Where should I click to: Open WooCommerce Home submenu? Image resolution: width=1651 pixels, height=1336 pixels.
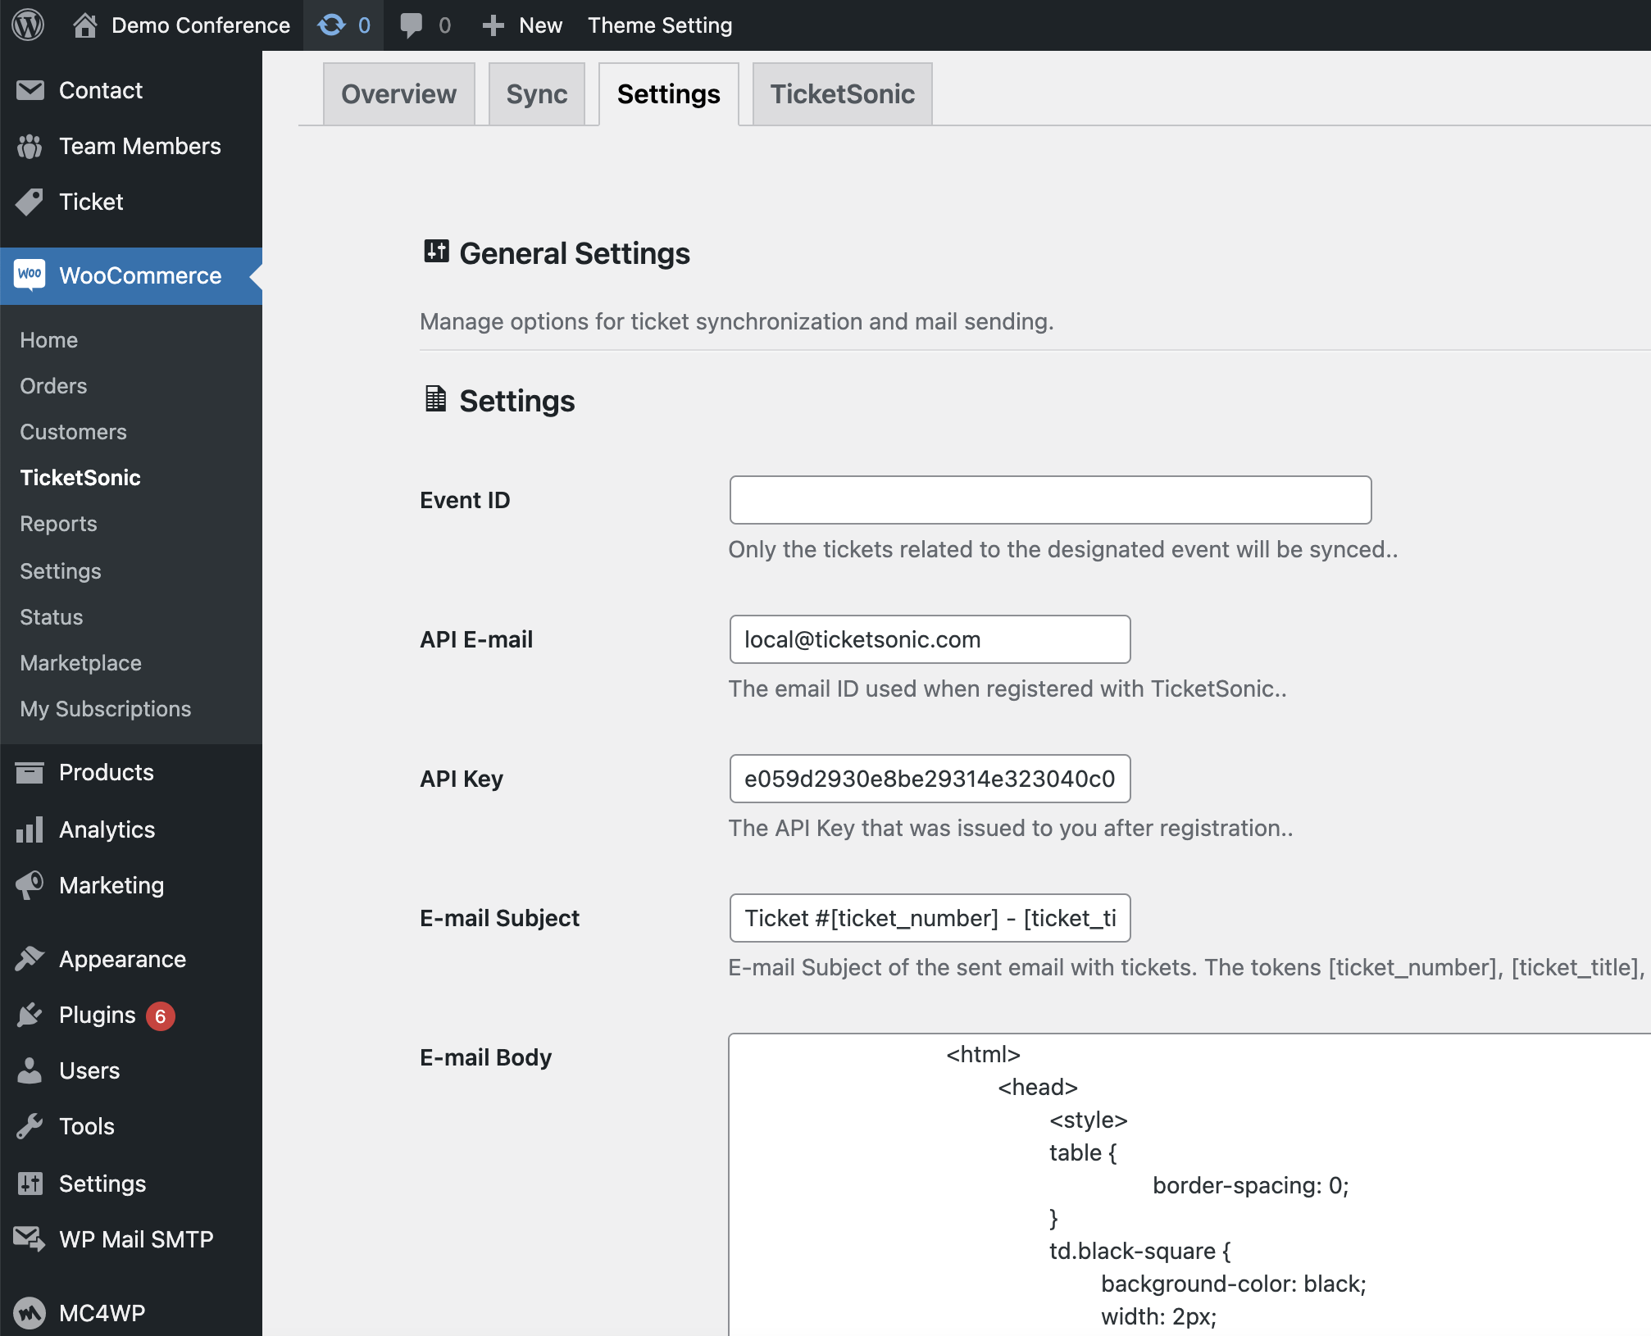49,340
